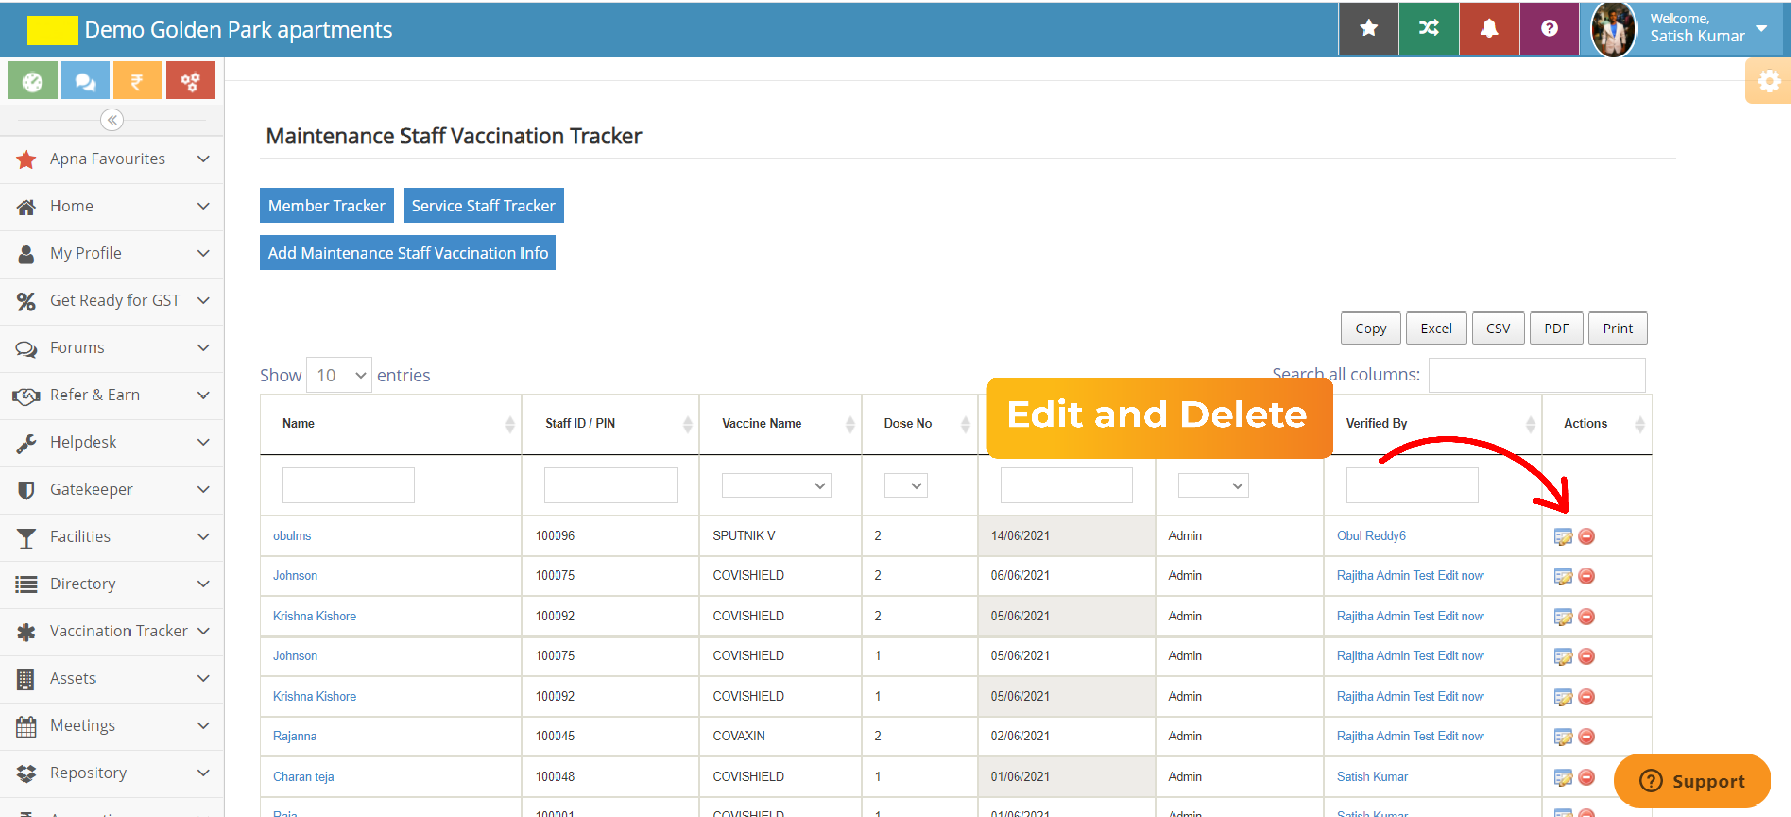Open the notifications bell icon

pyautogui.click(x=1489, y=29)
